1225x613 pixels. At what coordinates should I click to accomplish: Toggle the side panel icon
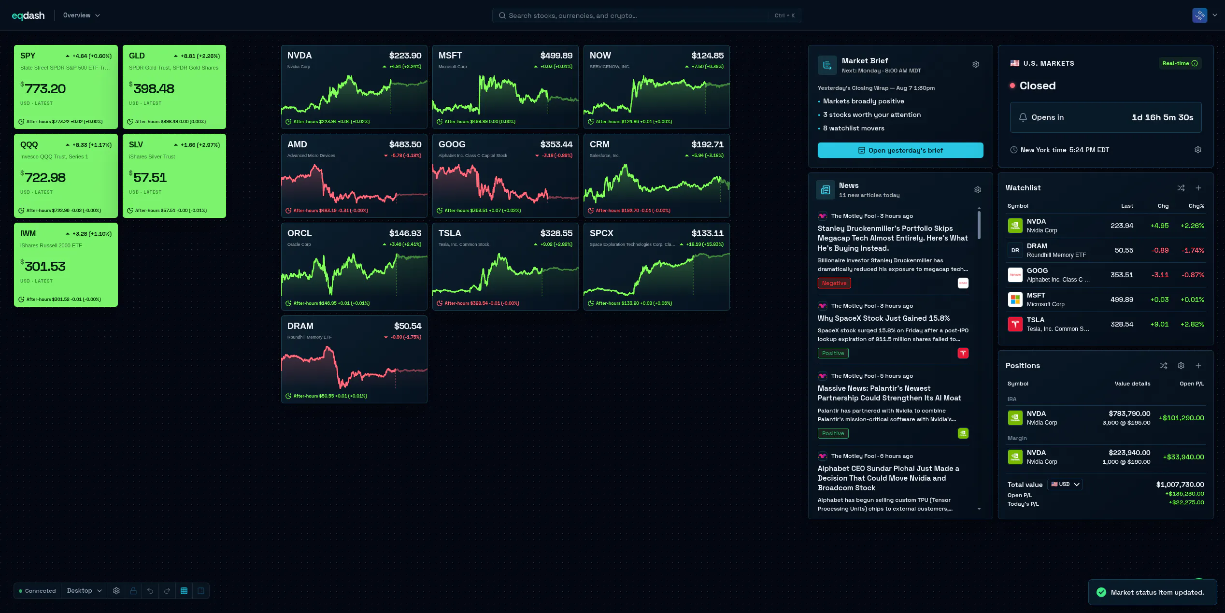tap(201, 591)
